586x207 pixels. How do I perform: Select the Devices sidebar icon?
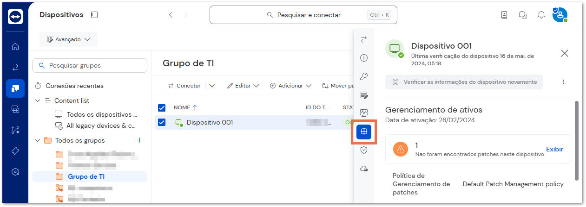point(15,88)
